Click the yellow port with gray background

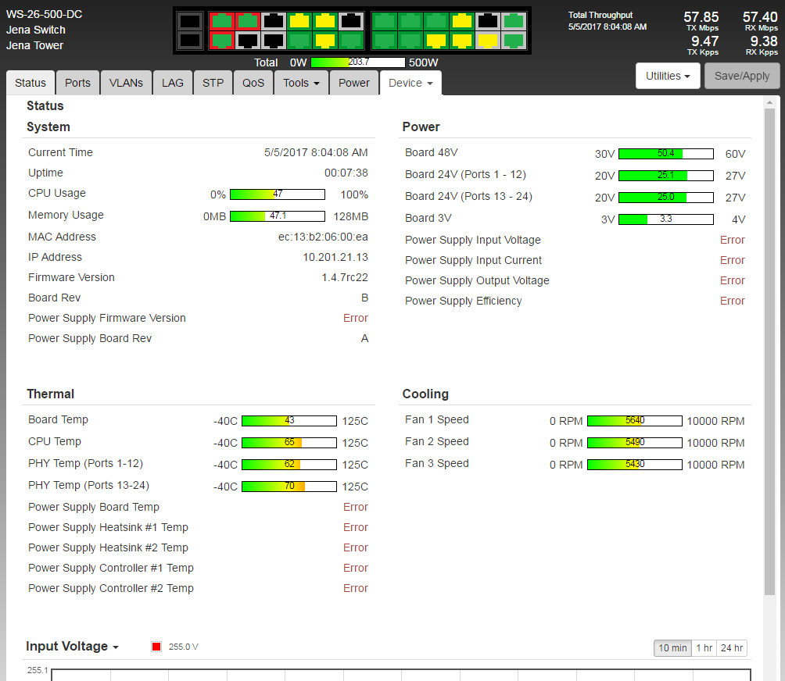[488, 40]
